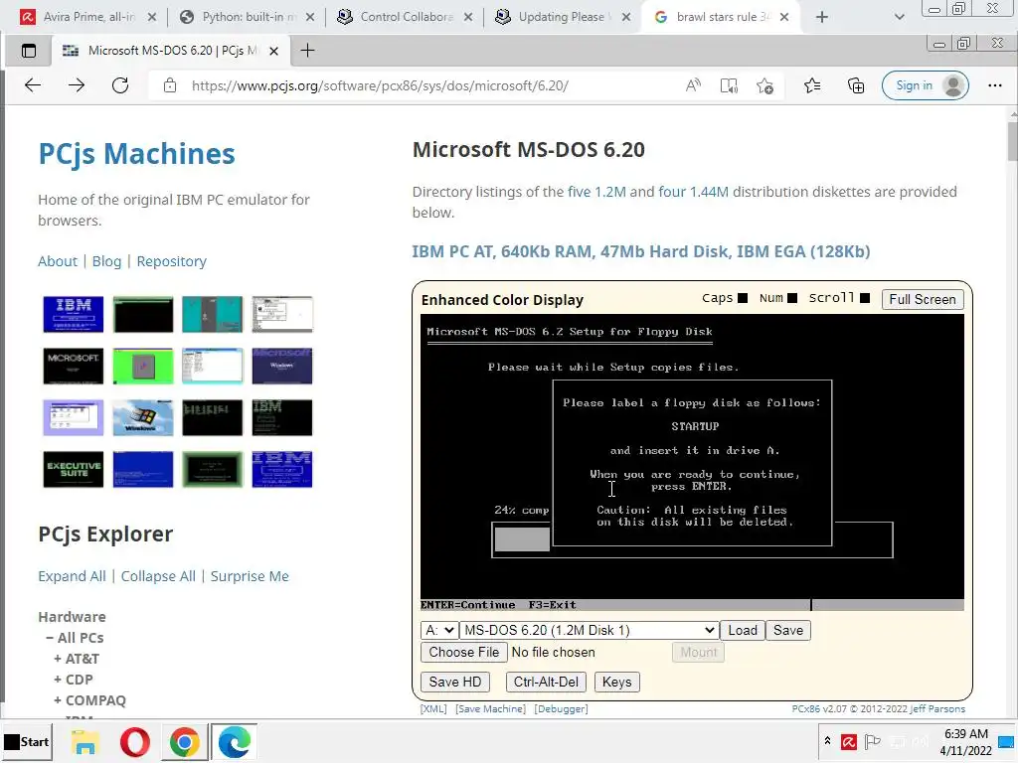Follow the five 1.2M diskettes link
Image resolution: width=1018 pixels, height=763 pixels.
(596, 192)
